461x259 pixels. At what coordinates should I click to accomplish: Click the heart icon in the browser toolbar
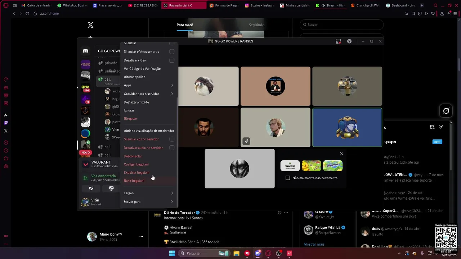click(433, 14)
